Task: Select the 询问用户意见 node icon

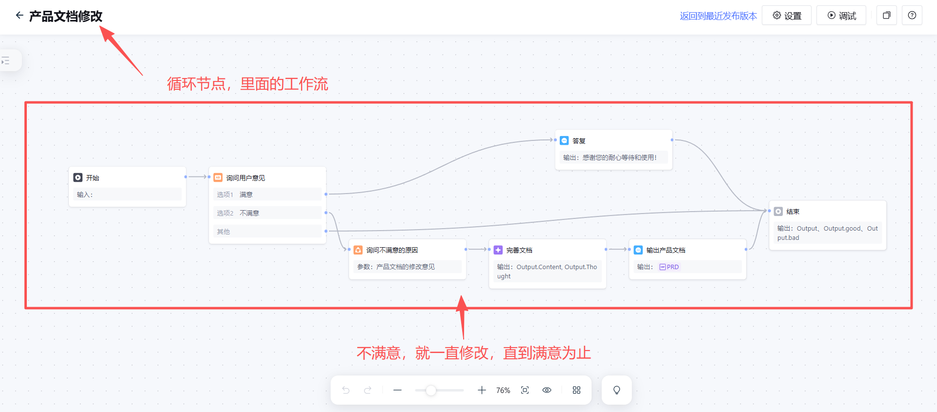Action: [218, 177]
